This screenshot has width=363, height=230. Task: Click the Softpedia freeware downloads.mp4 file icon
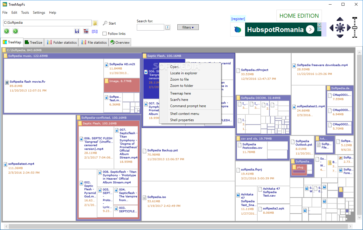294,66
